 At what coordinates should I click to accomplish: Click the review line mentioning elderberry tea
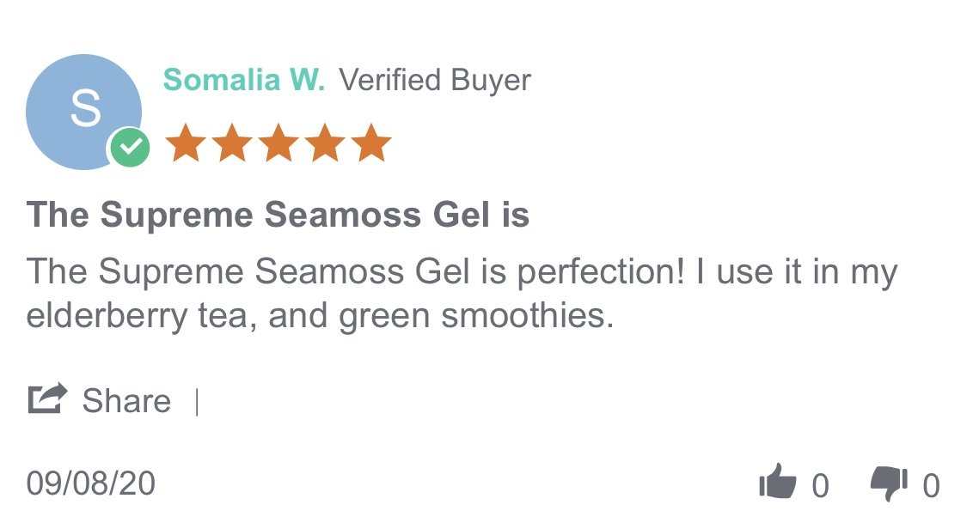[x=321, y=316]
